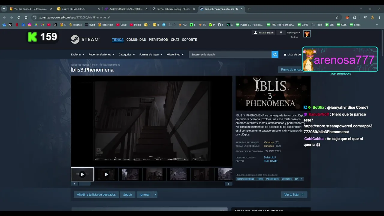Show more tags with plus button
Viewport: 384px width, 216px height.
[301, 179]
